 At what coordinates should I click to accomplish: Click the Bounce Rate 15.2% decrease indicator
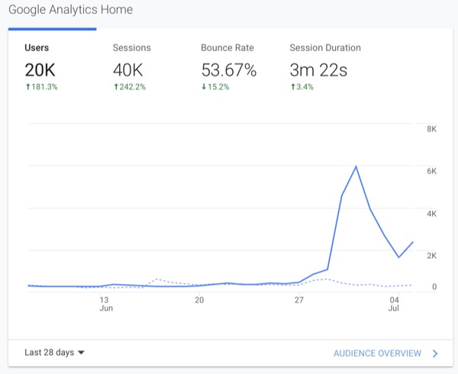(215, 87)
